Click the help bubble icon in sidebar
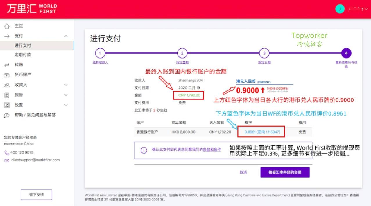This screenshot has height=206, width=371. 7,115
